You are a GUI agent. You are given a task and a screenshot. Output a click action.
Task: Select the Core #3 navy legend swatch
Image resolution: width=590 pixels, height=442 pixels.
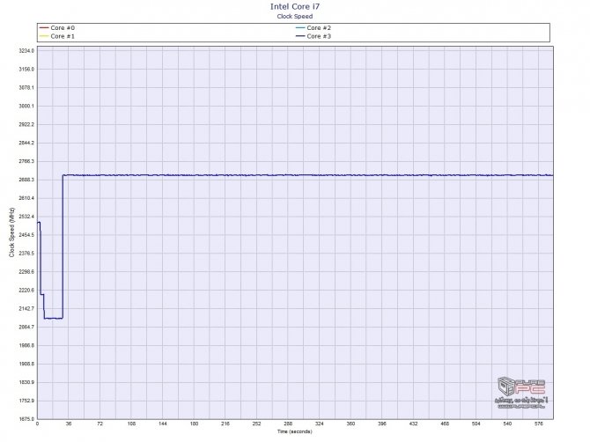(300, 36)
